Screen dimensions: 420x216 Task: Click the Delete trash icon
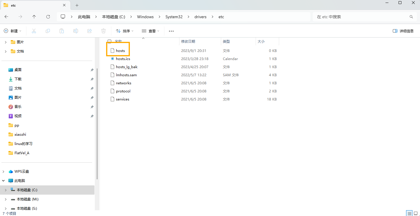coord(103,31)
